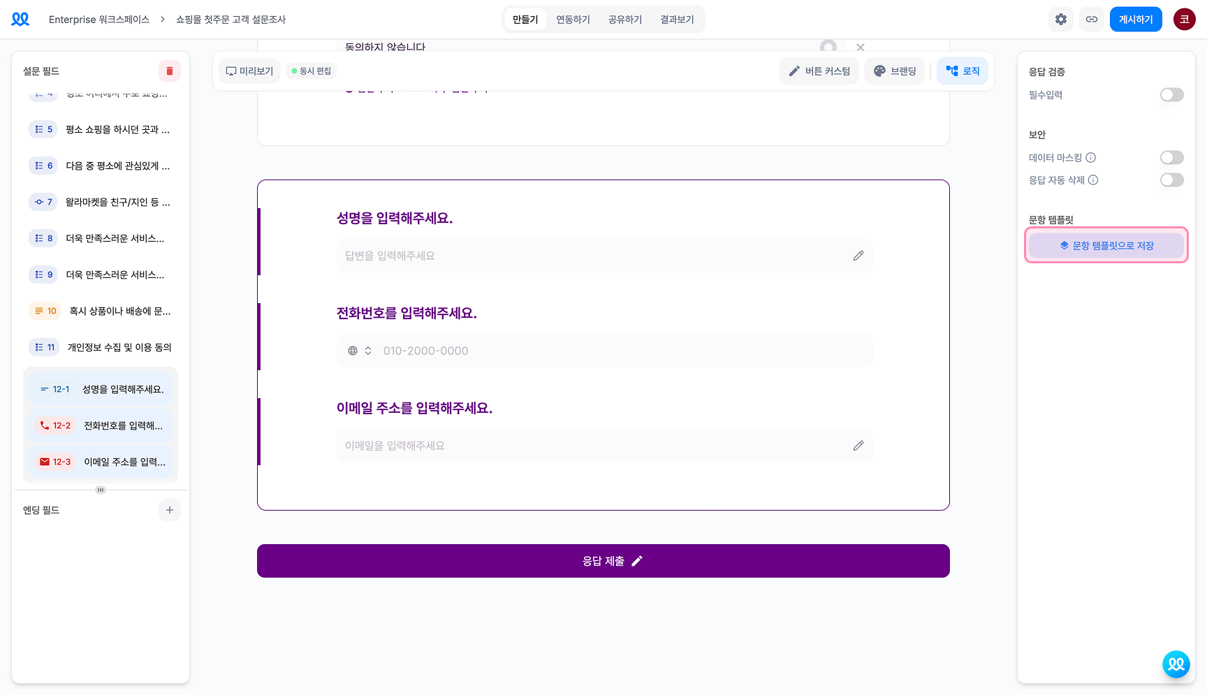Switch to 결과보기 tab
Screen dimensions: 1207x695
pos(677,20)
